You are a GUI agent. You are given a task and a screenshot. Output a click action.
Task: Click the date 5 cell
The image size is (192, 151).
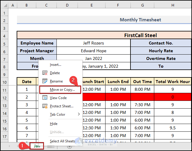[x=27, y=120]
